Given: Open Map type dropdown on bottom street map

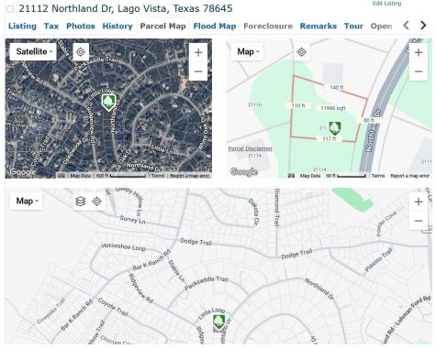Looking at the screenshot, I should 27,201.
